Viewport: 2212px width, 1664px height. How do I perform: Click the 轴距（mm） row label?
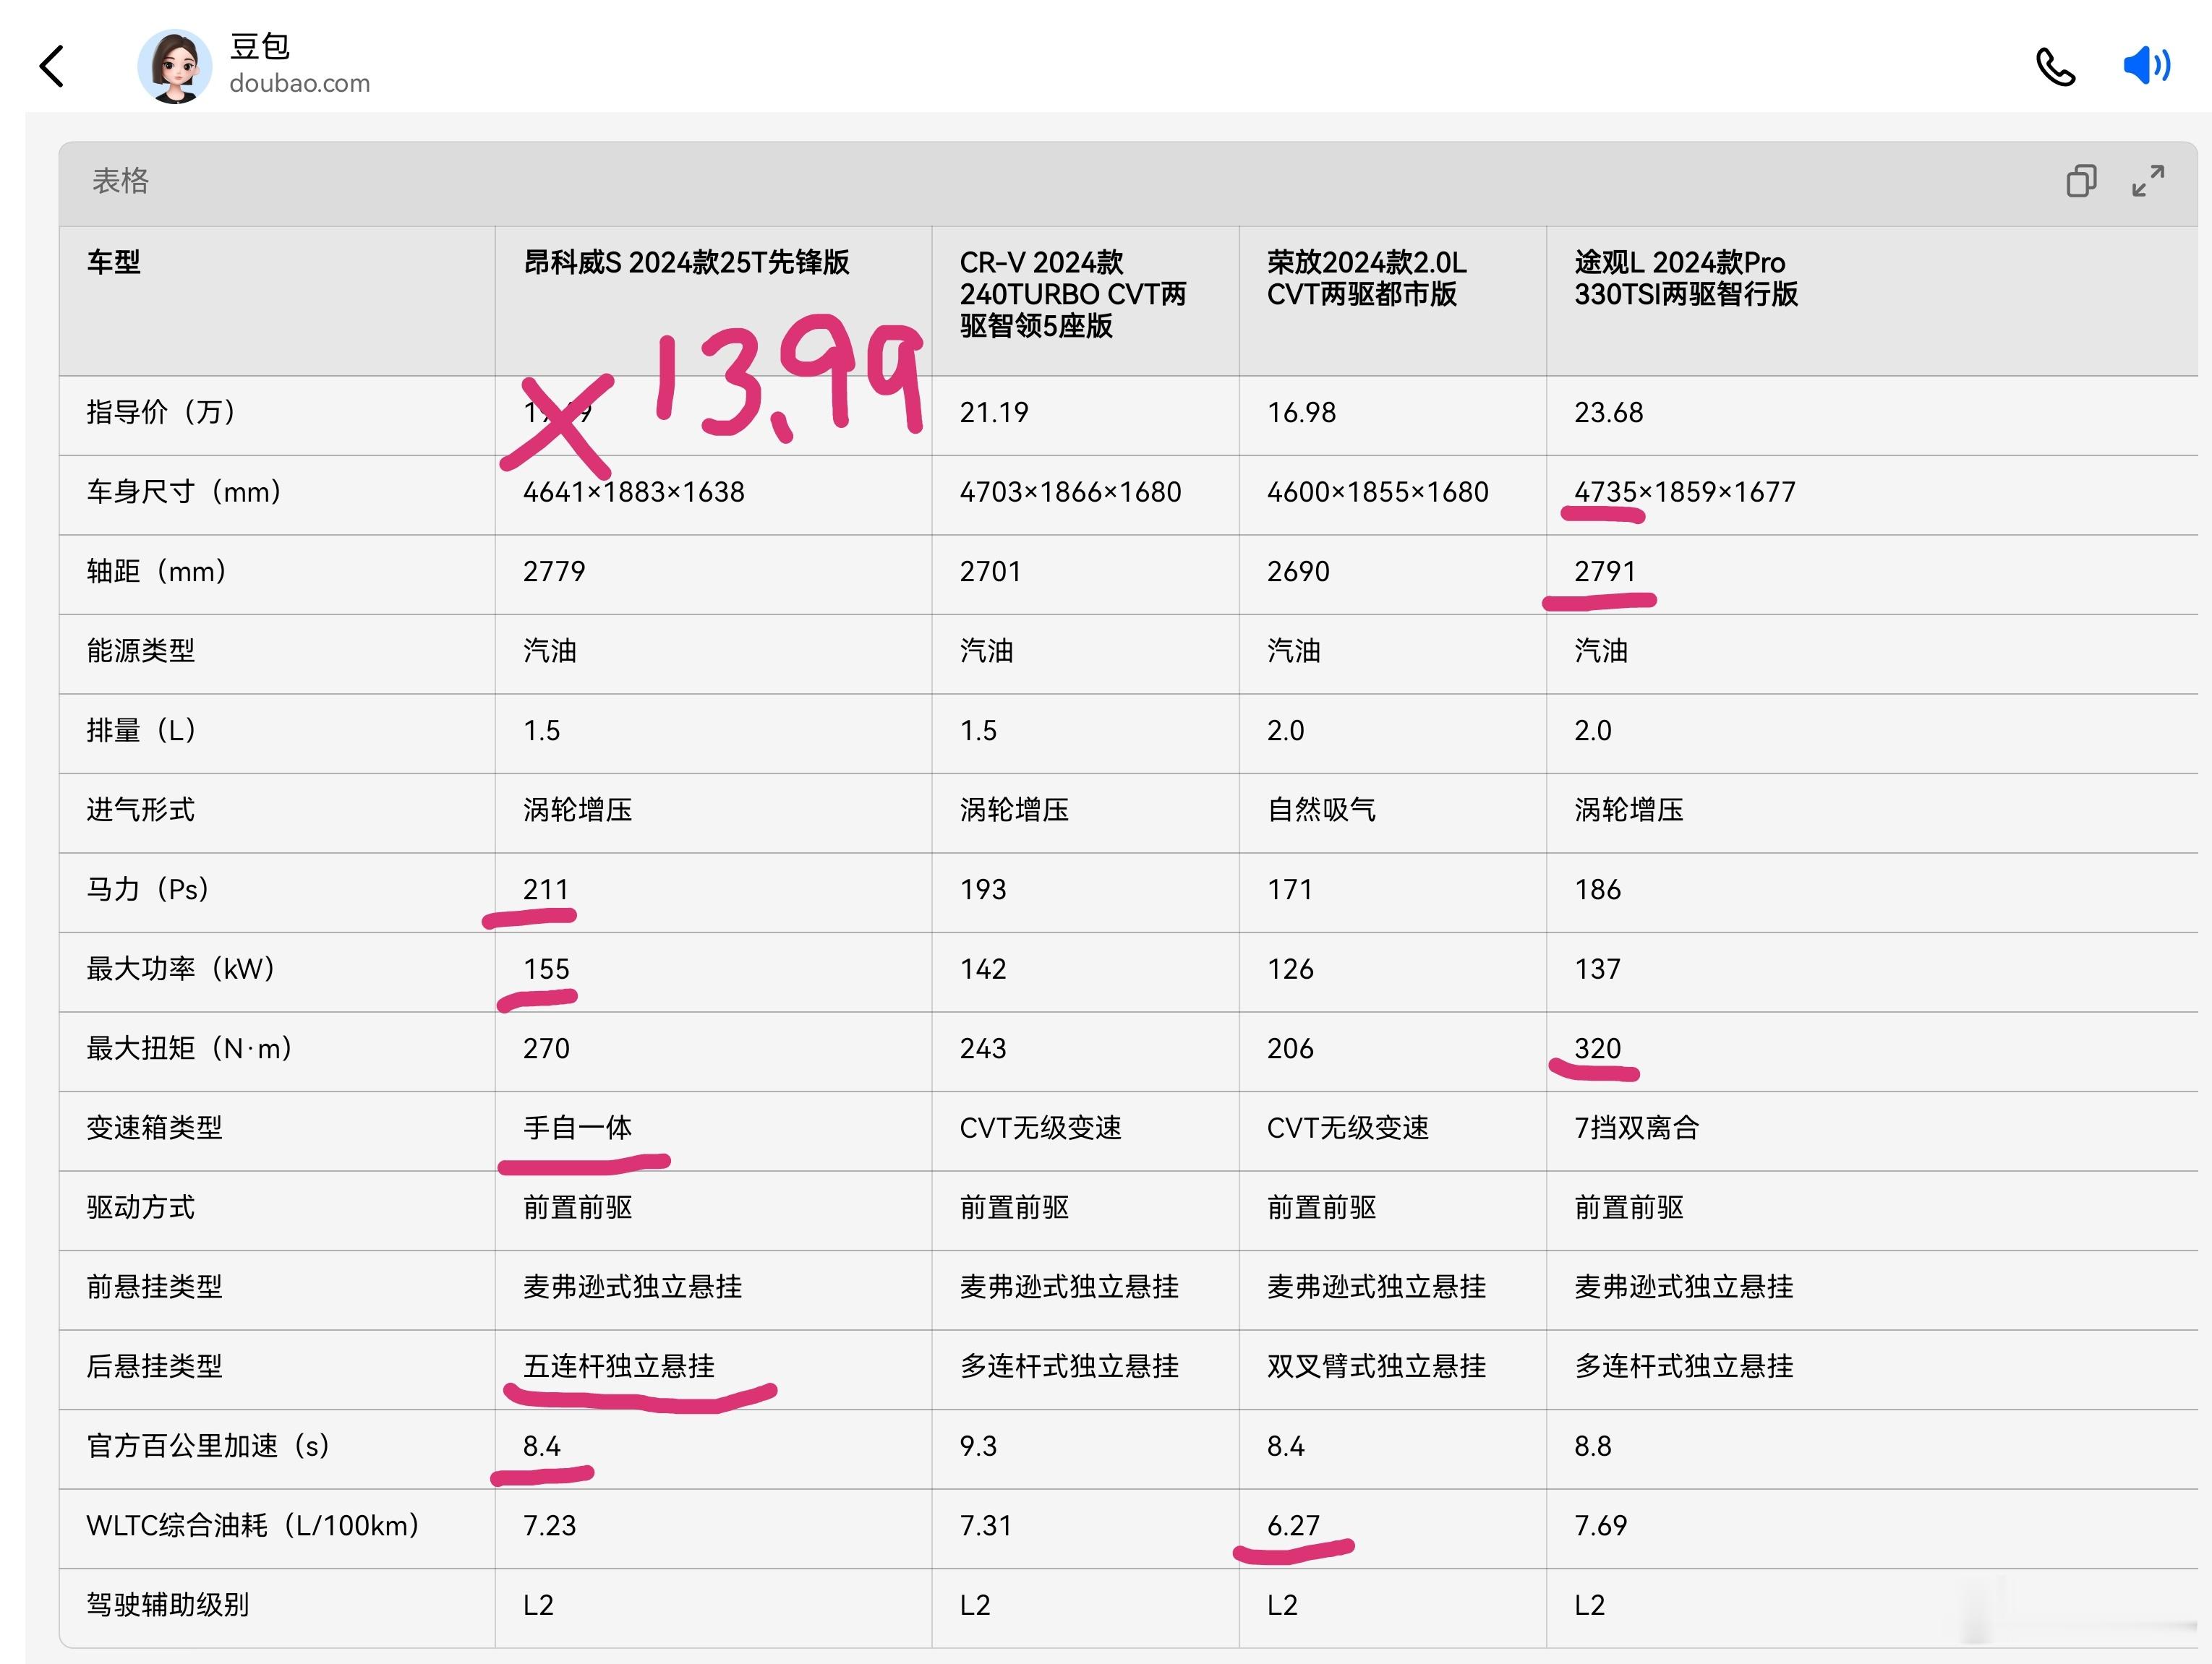[156, 572]
